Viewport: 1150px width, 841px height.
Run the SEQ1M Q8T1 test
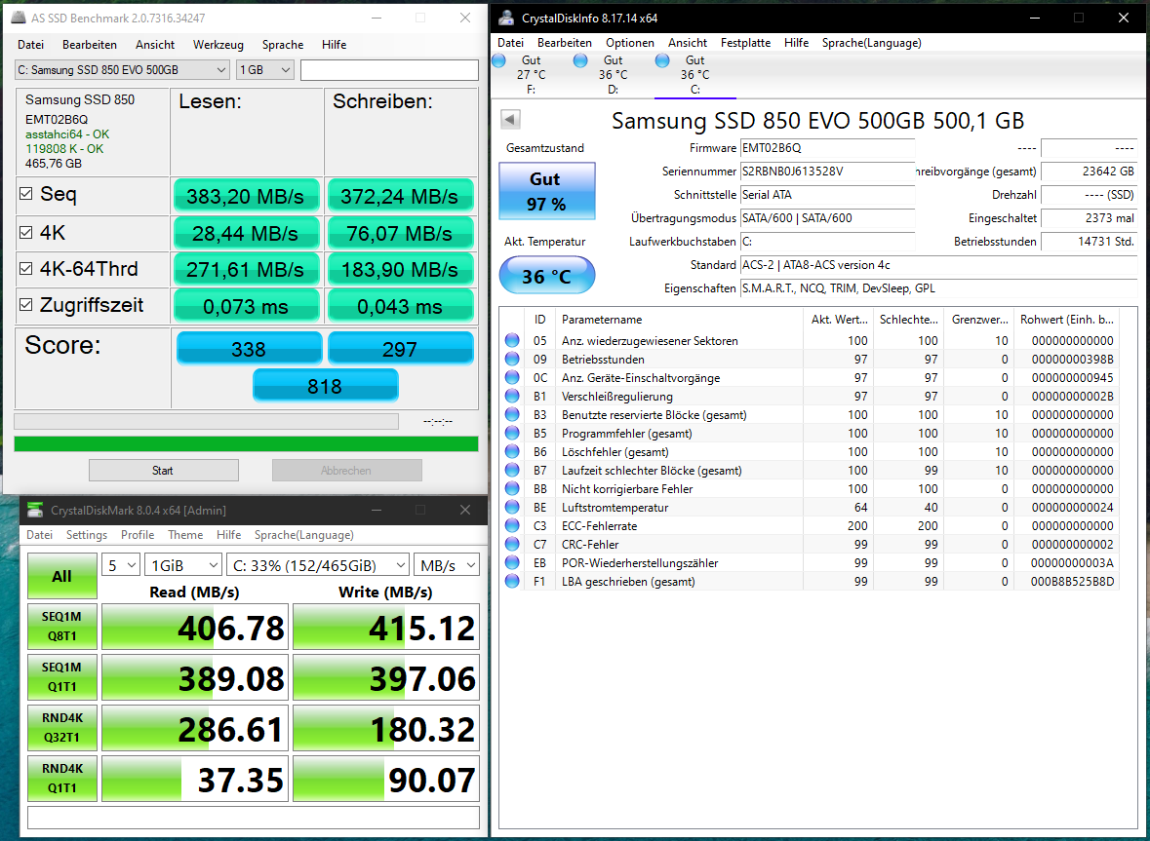[62, 627]
